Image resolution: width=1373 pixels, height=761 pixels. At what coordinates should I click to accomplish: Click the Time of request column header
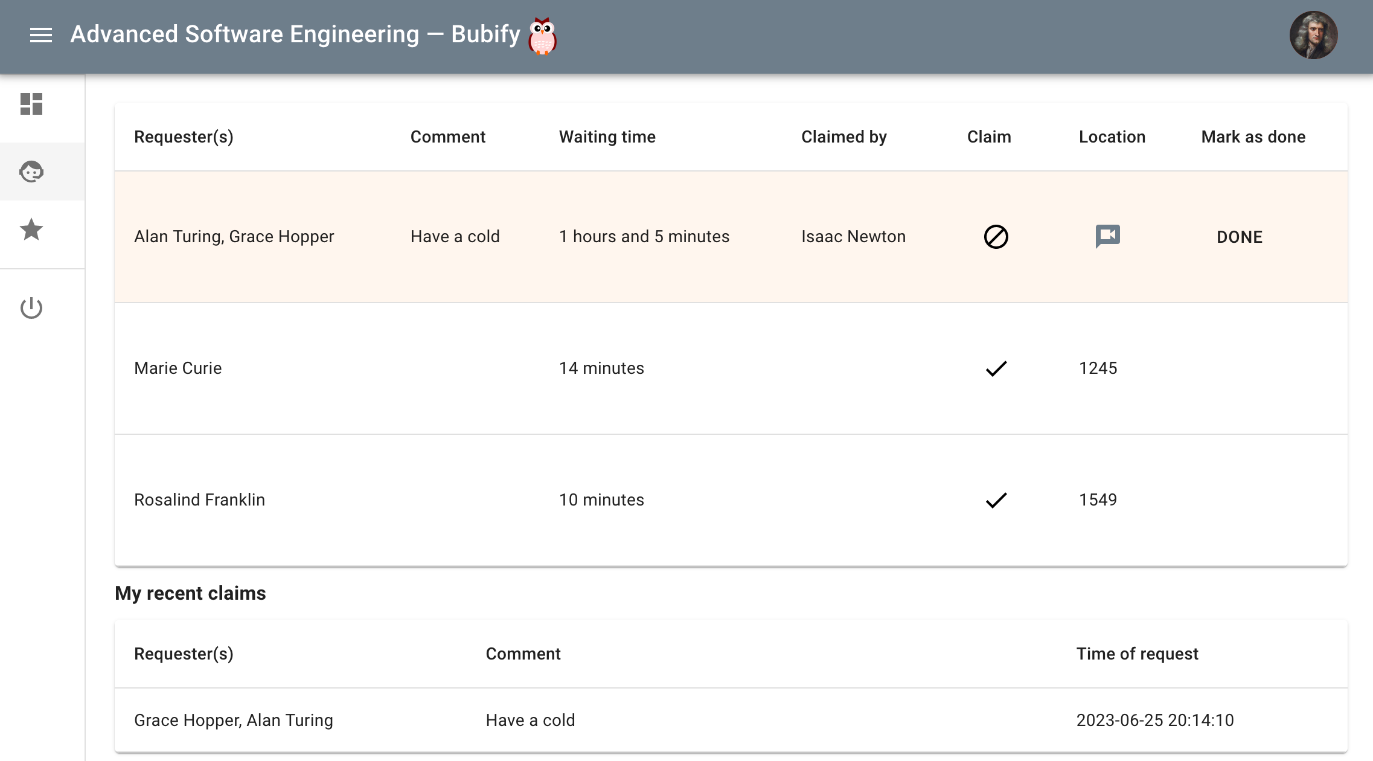[x=1137, y=654]
